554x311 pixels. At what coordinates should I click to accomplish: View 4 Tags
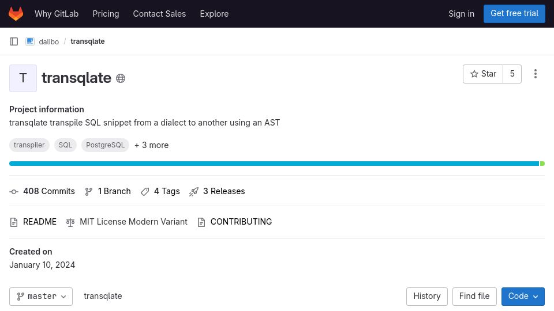[x=167, y=191]
